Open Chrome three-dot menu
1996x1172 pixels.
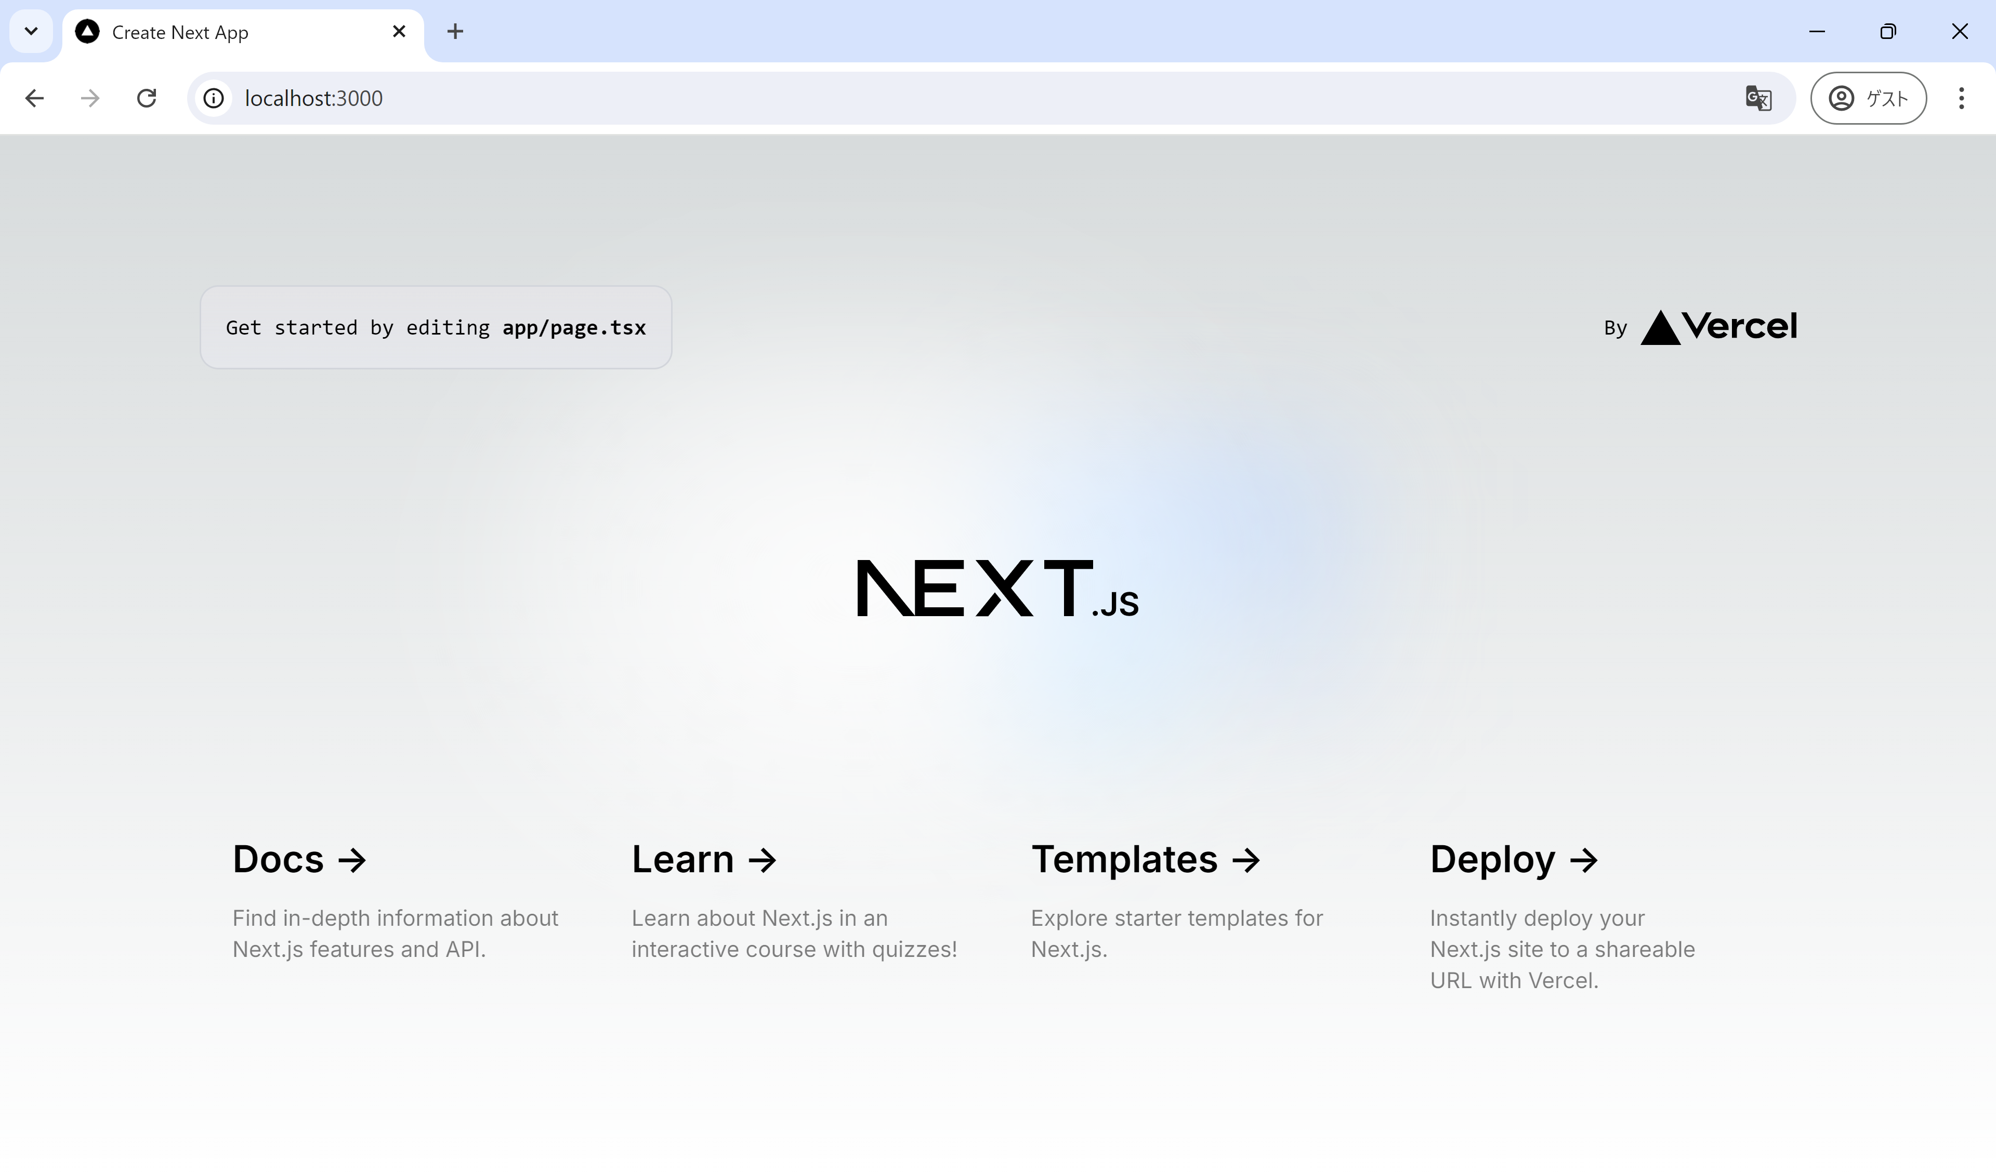tap(1961, 98)
